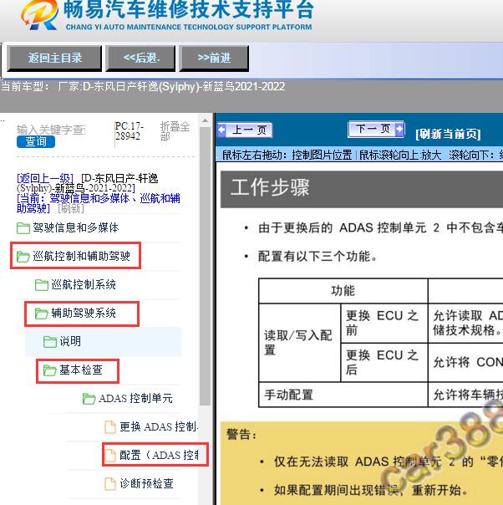The image size is (503, 505).
Task: Collapse the ADAS 控制单元 folder
Action: coord(135,398)
